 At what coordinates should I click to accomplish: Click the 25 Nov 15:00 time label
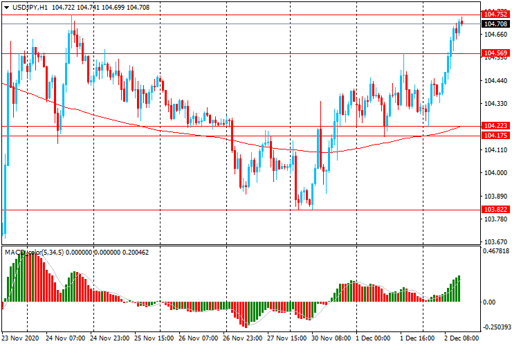point(154,338)
